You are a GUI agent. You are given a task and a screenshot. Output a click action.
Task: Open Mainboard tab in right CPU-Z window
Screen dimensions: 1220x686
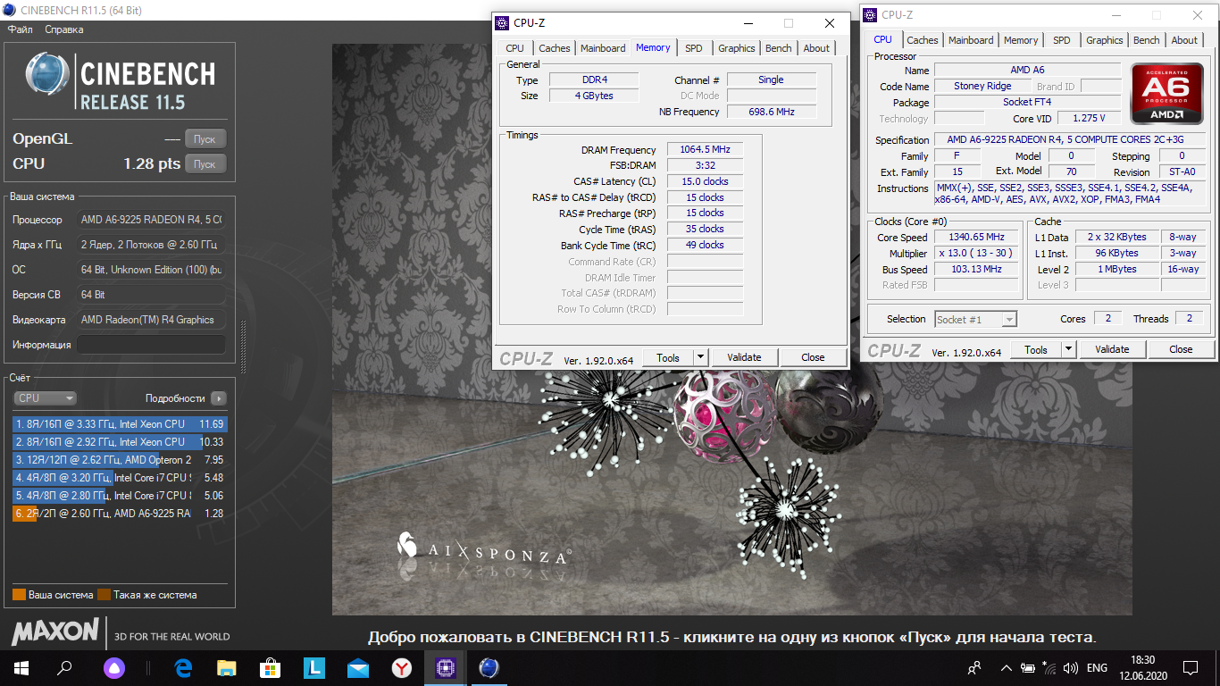(971, 40)
